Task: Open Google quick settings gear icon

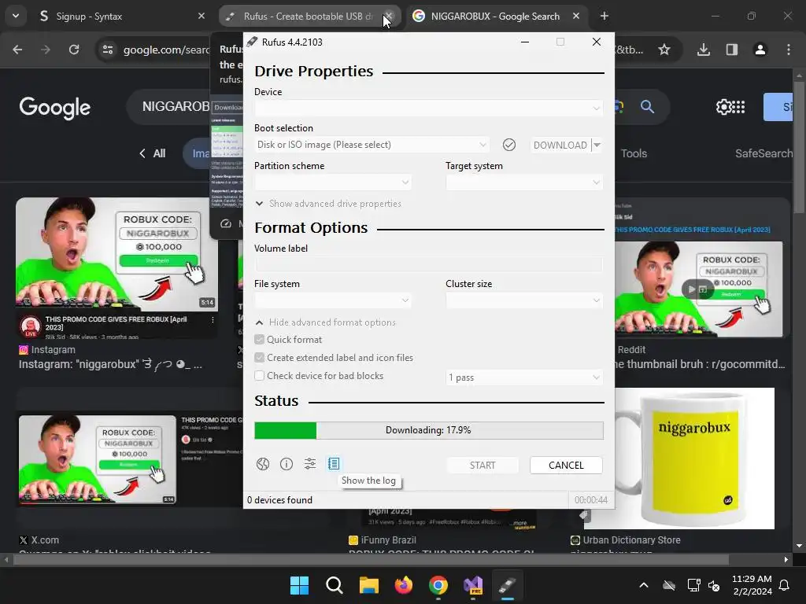Action: (723, 107)
